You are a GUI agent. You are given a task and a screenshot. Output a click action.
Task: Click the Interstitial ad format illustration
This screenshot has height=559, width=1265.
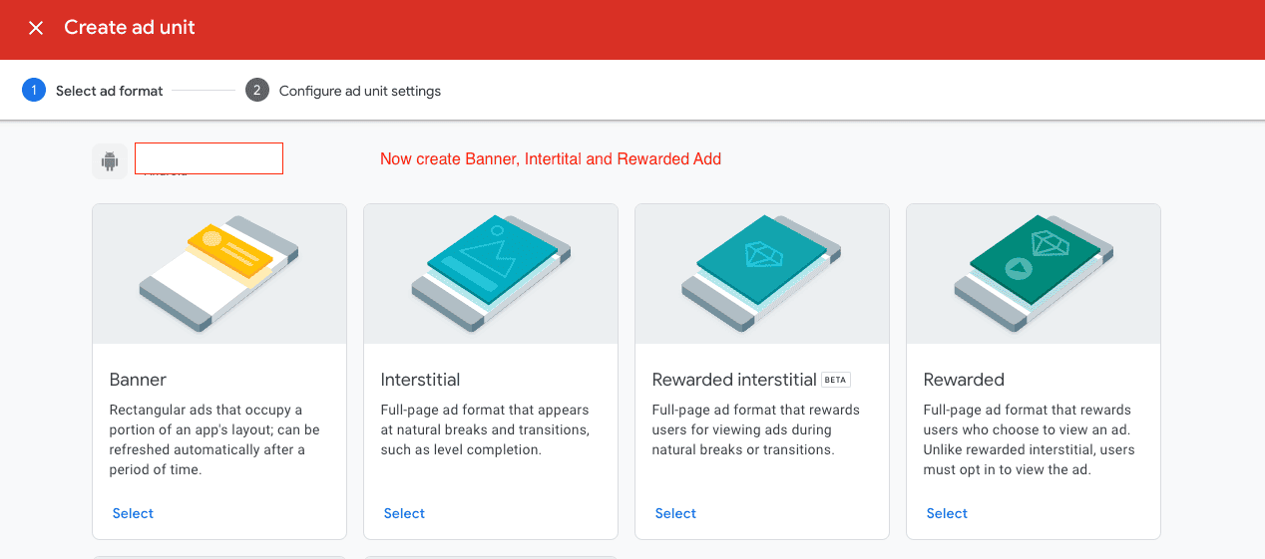(491, 274)
